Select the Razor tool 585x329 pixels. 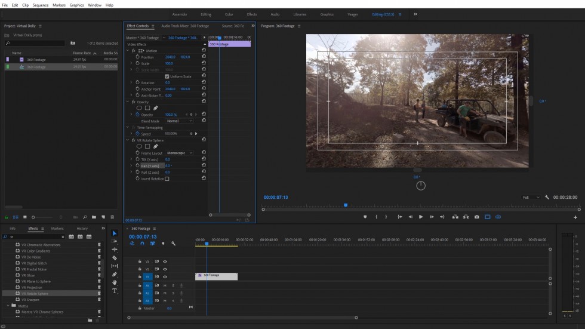(x=115, y=258)
